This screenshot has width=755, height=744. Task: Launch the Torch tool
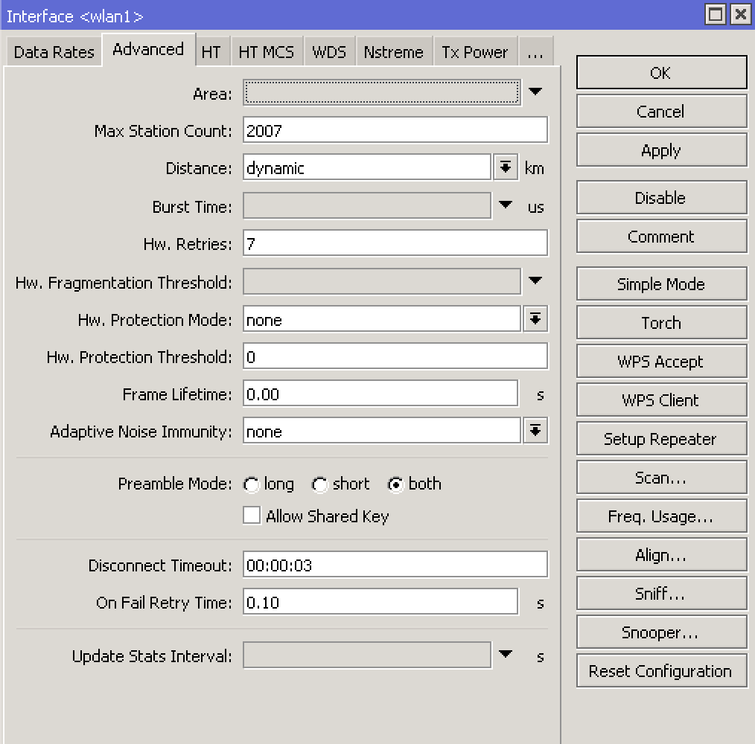[662, 322]
